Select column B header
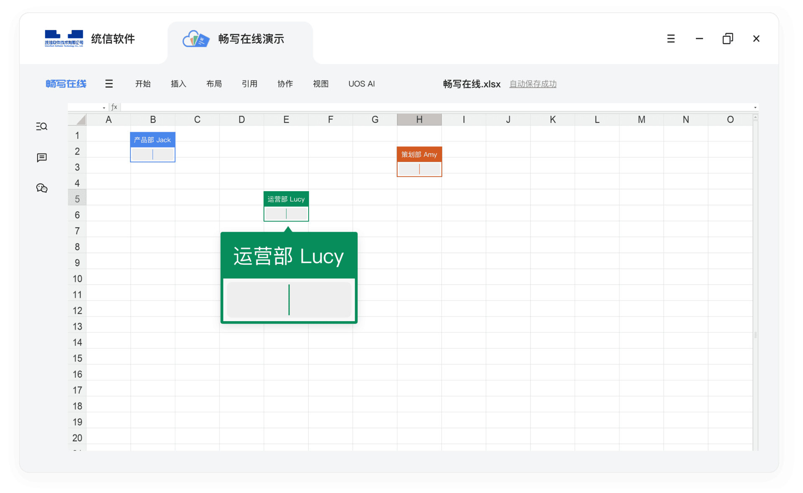The height and width of the screenshot is (493, 803). [x=153, y=120]
